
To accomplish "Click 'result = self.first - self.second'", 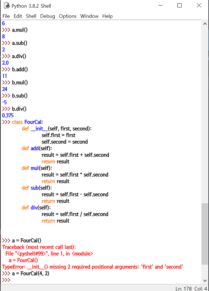I will pyautogui.click(x=75, y=194).
